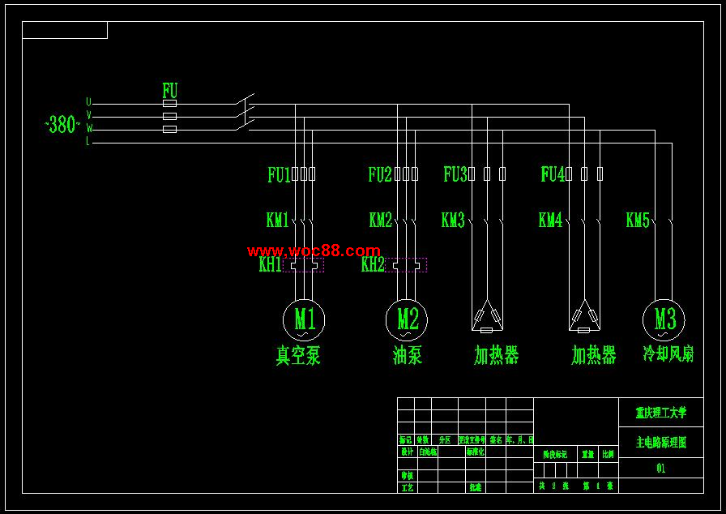Select the fuse symbol on the W line
The height and width of the screenshot is (514, 726).
[x=170, y=129]
